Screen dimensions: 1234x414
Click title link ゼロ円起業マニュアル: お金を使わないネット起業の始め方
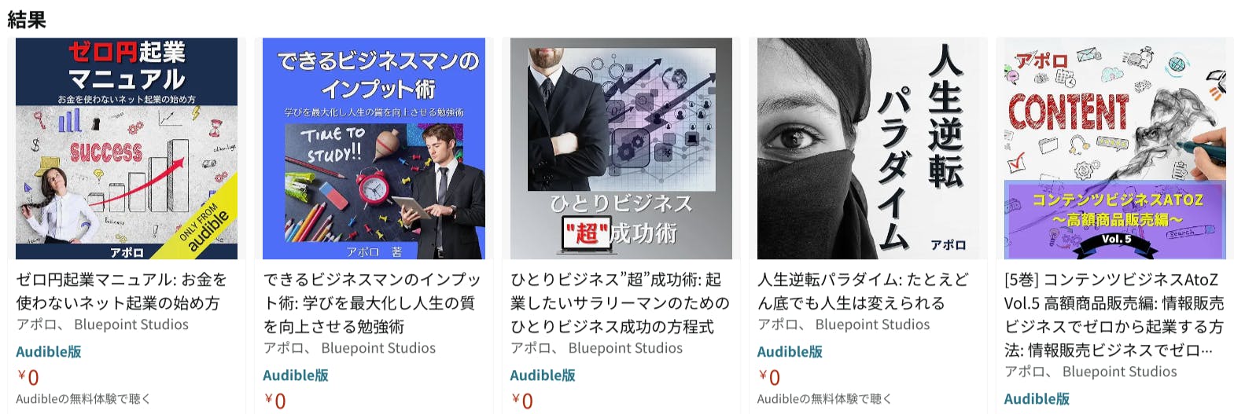[122, 291]
